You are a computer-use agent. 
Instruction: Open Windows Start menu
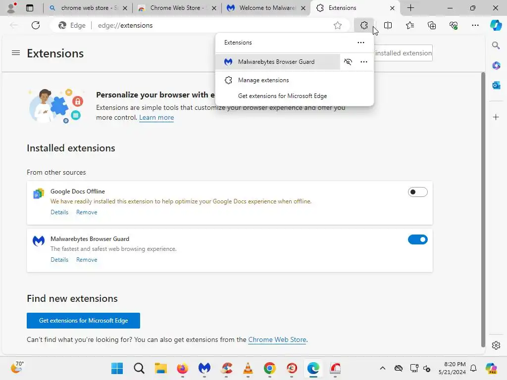click(117, 368)
